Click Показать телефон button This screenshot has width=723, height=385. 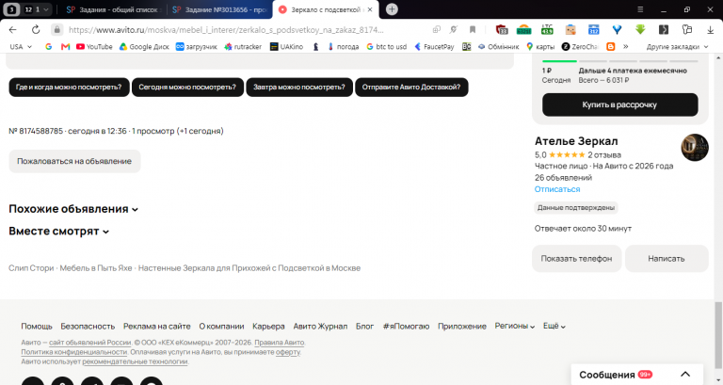576,258
